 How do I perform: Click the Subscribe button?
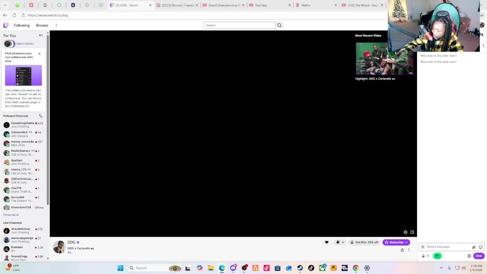(x=396, y=242)
